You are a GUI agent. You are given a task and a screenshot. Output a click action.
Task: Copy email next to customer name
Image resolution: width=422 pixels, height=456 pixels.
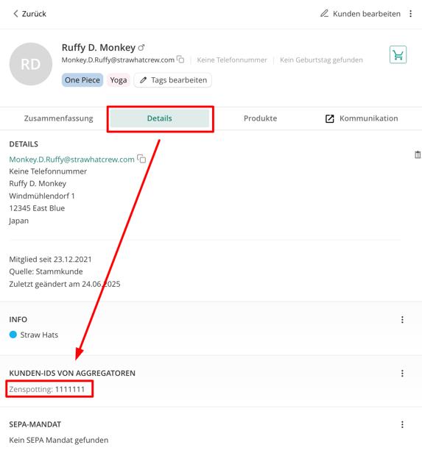(x=180, y=60)
